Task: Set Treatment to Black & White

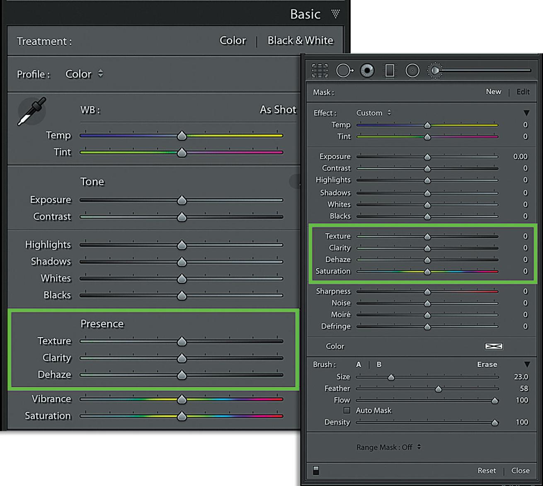Action: [300, 41]
